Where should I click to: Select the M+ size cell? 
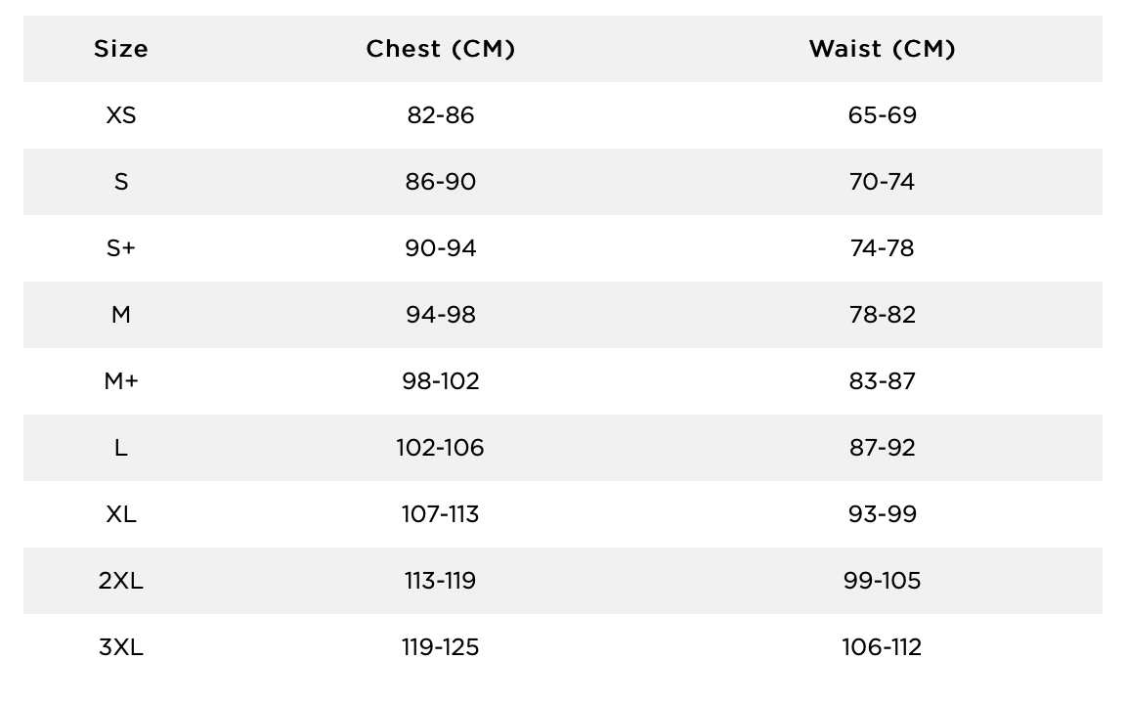(x=120, y=381)
